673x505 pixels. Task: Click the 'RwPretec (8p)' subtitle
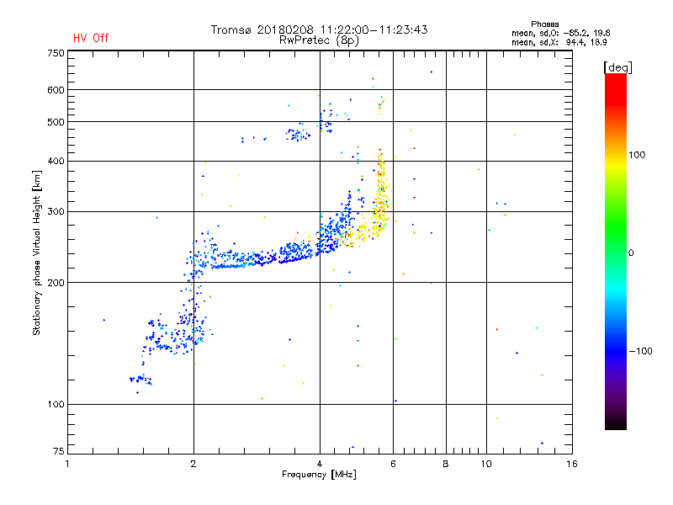coord(319,40)
